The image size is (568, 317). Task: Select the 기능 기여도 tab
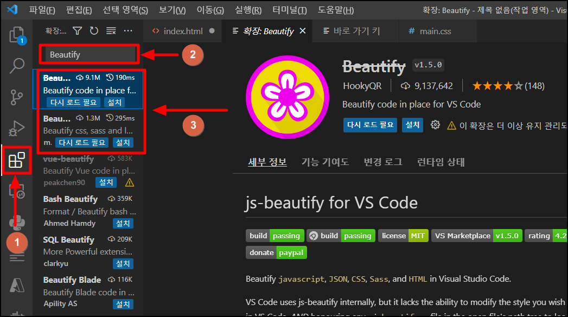coord(325,162)
